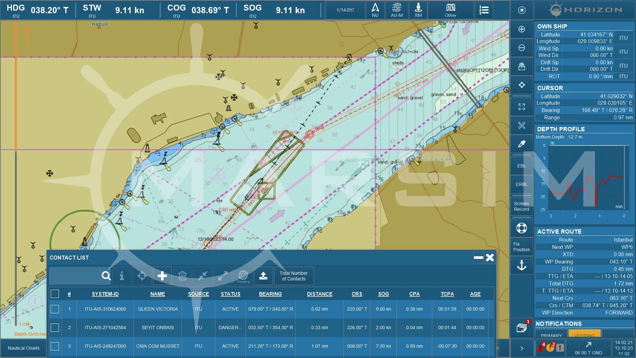The image size is (636, 358).
Task: Select NU orientation mode icon
Action: [375, 10]
